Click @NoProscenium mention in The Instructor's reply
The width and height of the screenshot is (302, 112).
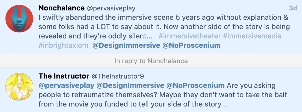click(x=196, y=85)
